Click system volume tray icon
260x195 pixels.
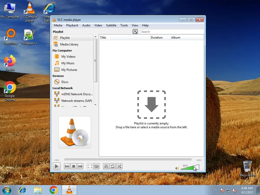click(234, 190)
